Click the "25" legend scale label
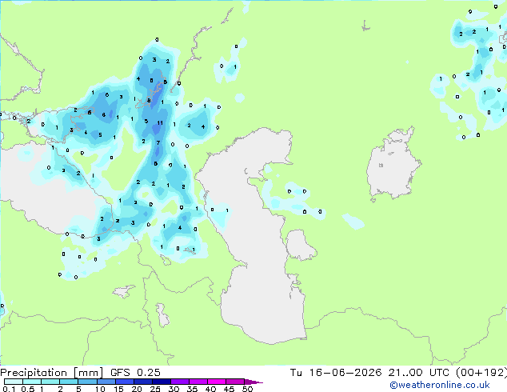 [x=155, y=389]
